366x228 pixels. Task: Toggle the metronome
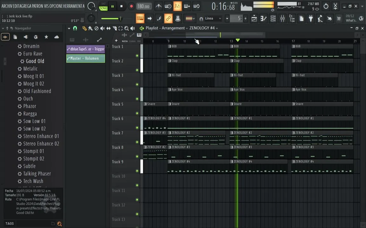point(159,6)
